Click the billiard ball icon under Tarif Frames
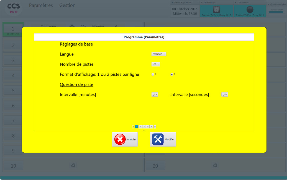Image resolution: width=287 pixels, height=180 pixels. (x=250, y=10)
